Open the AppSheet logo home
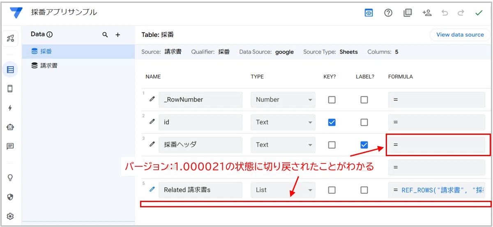Viewport: 493px width, 227px height. [x=16, y=13]
